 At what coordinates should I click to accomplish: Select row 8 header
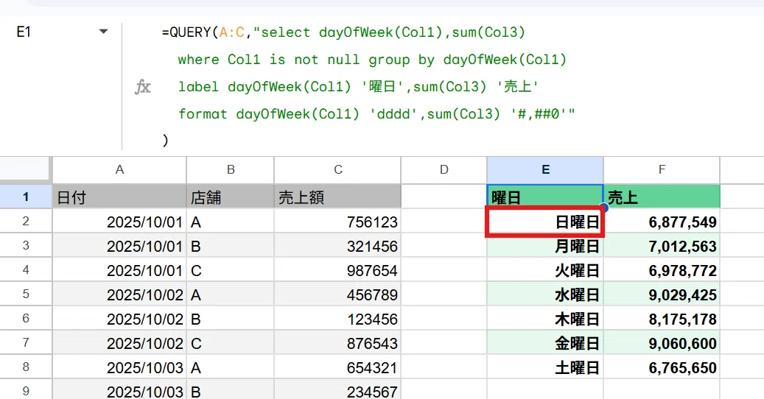click(x=26, y=367)
